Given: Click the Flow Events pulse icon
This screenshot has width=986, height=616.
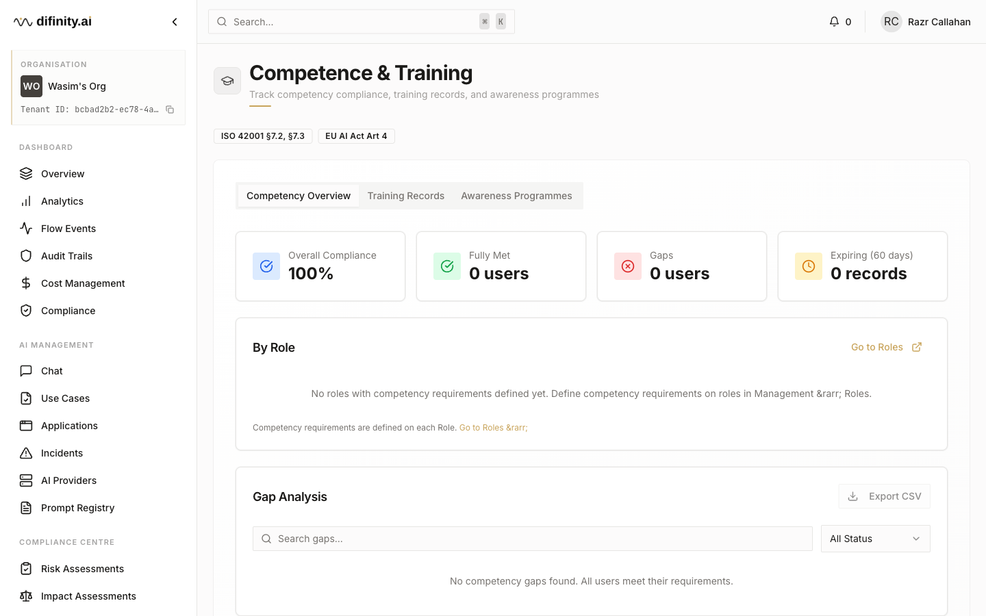Looking at the screenshot, I should [26, 229].
